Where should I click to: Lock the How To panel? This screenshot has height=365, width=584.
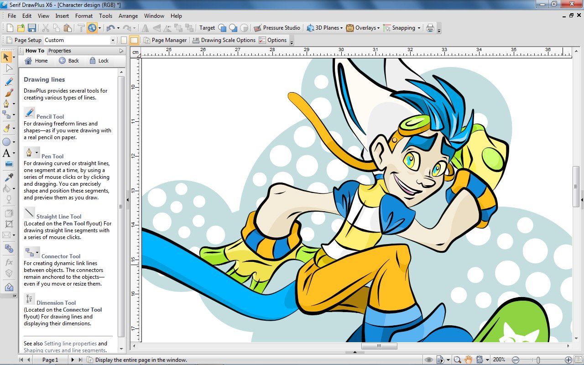click(x=99, y=60)
